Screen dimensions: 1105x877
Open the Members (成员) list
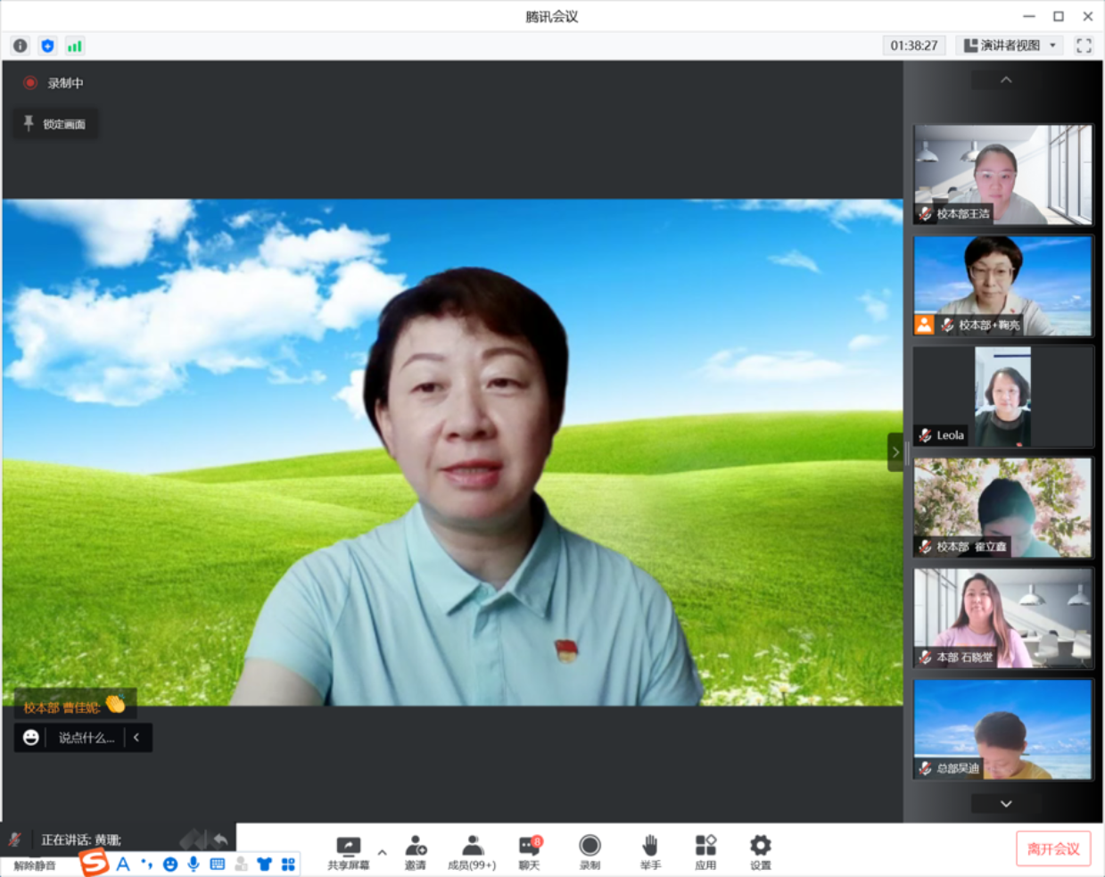point(472,851)
